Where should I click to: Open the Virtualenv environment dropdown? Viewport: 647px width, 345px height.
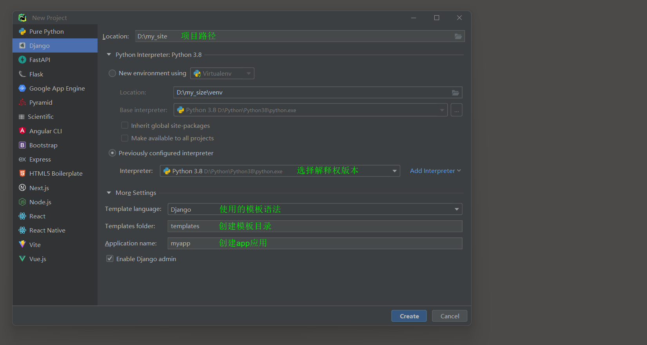pyautogui.click(x=222, y=73)
